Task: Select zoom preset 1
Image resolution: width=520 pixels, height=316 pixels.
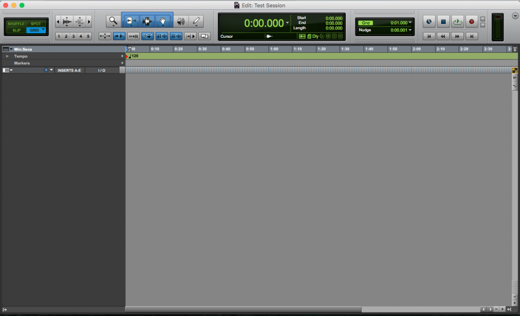Action: (x=59, y=36)
